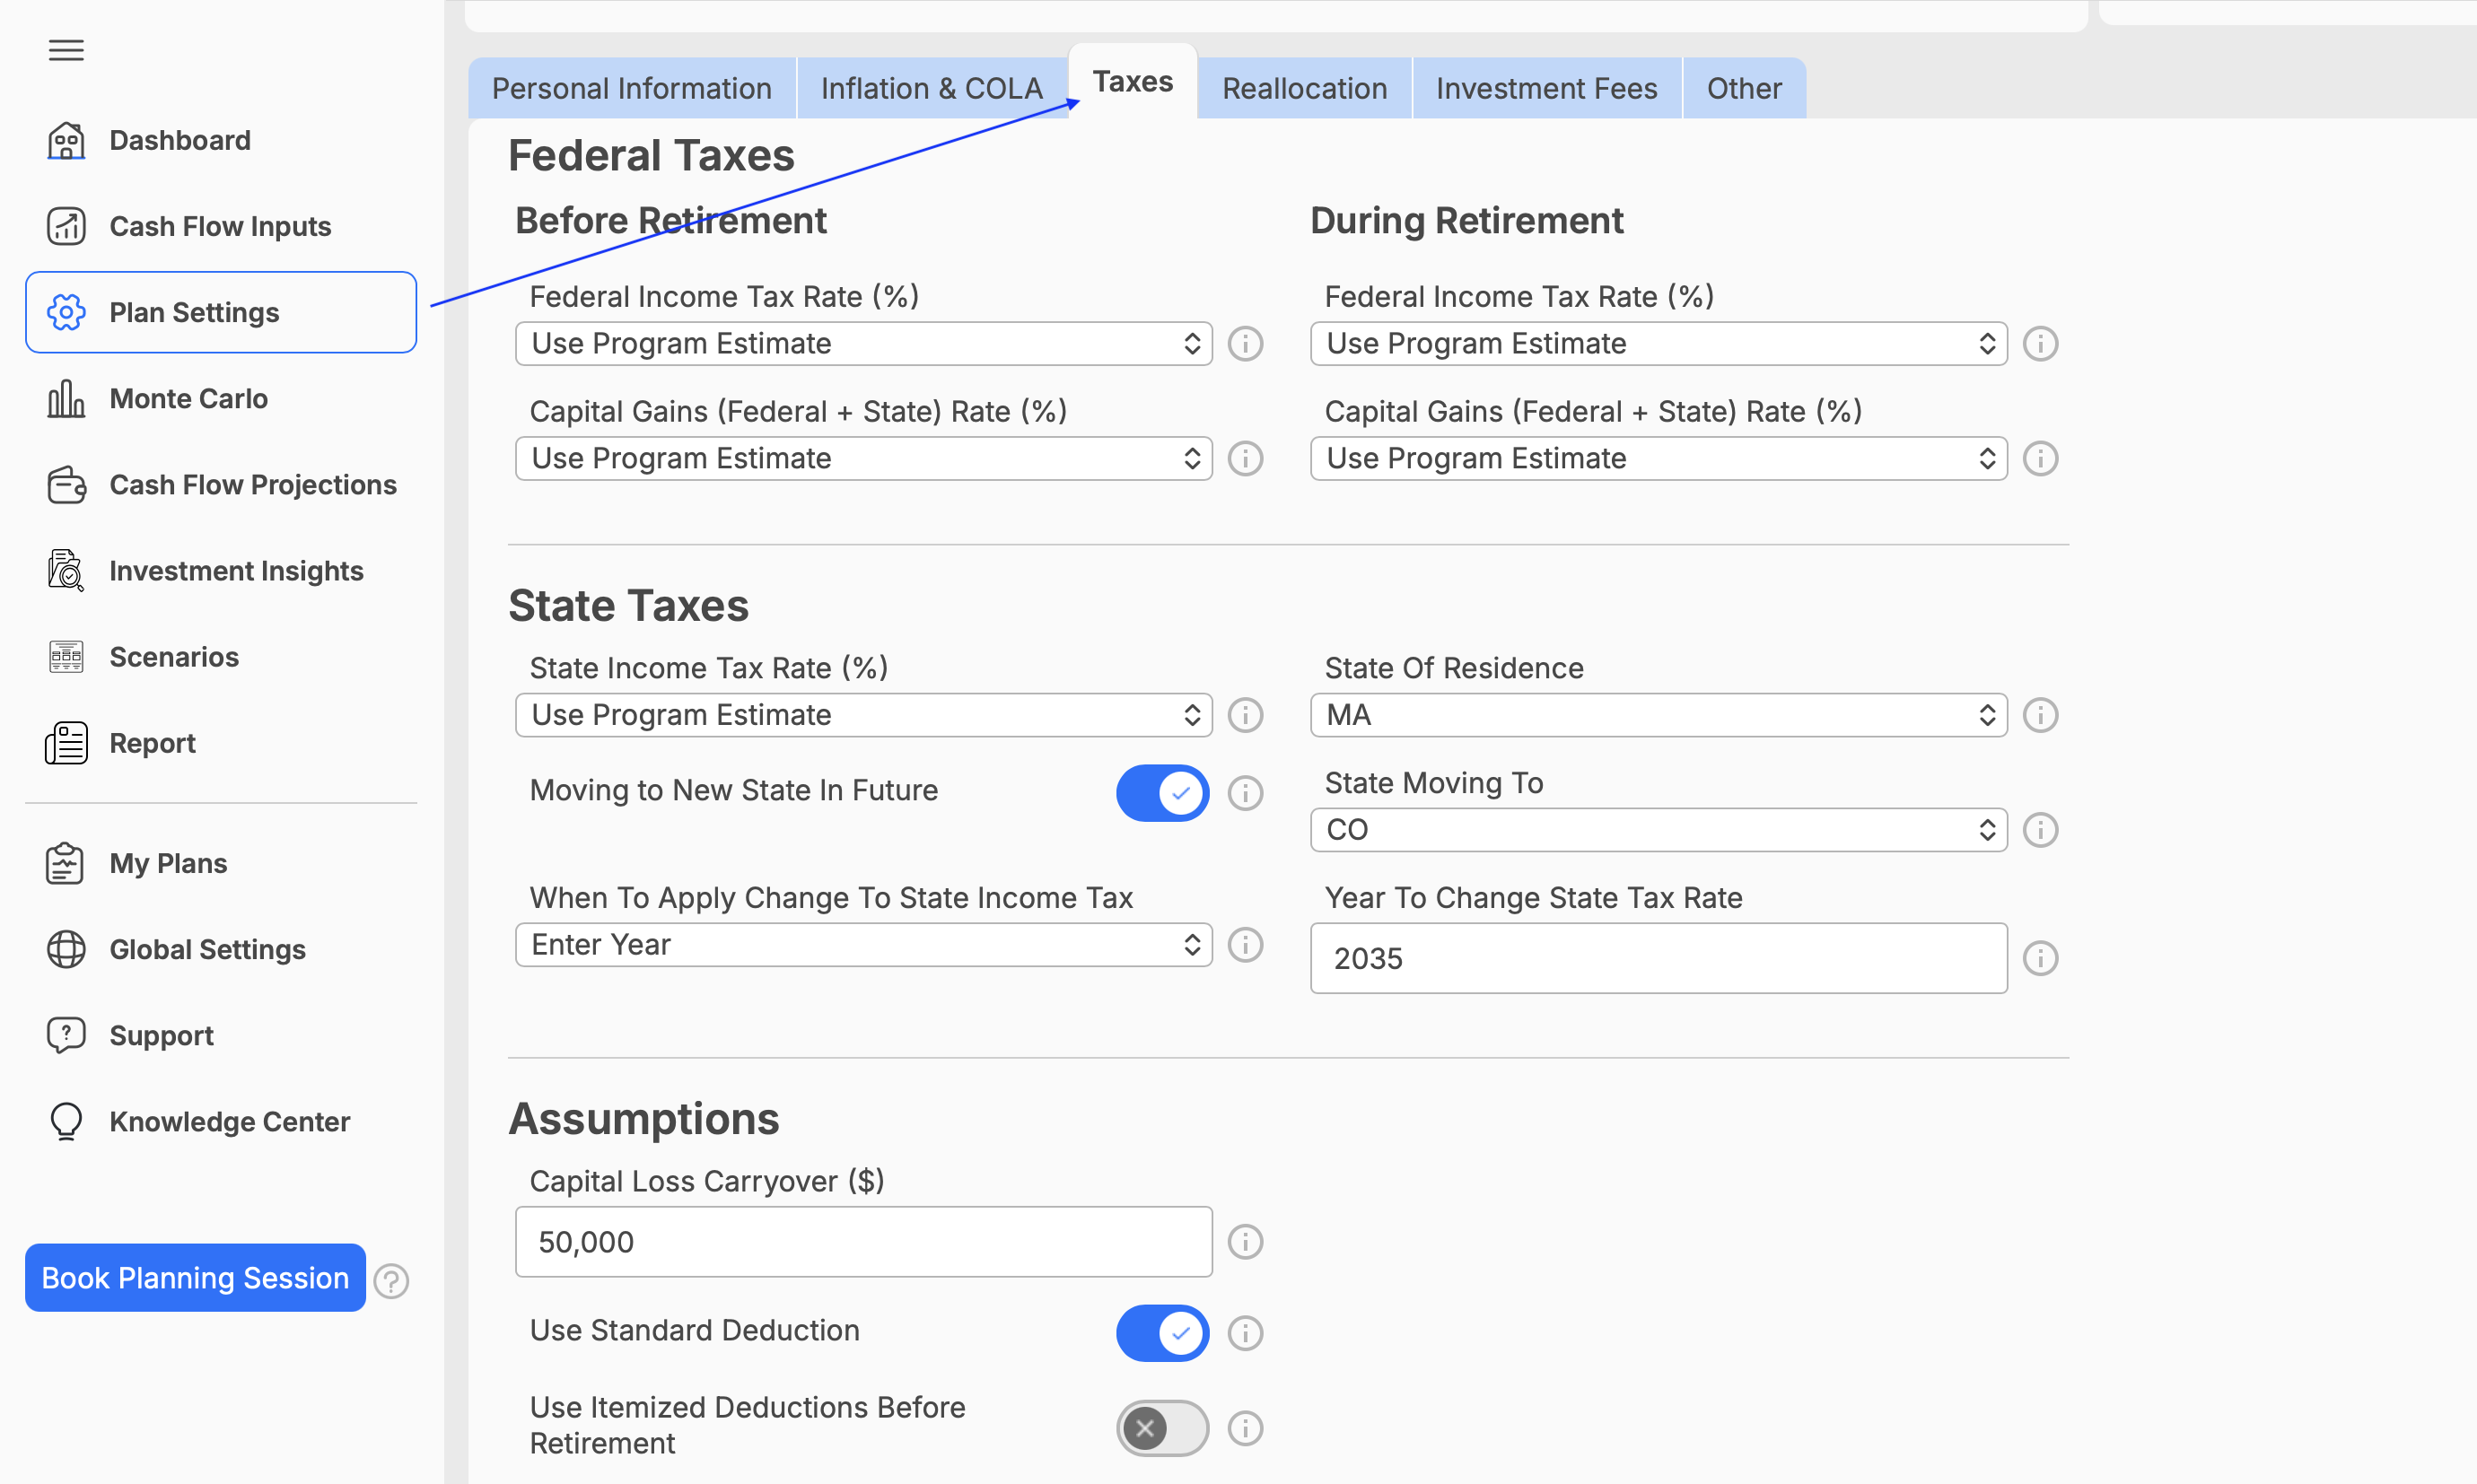Open When To Apply Change dropdown
Screen dimensions: 2477x1484
864,944
